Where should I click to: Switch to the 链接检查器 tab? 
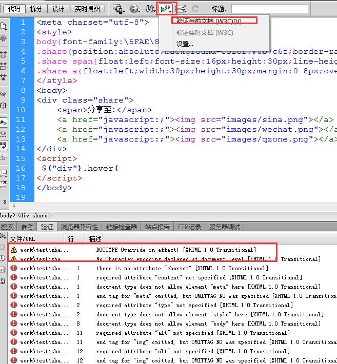click(x=121, y=227)
